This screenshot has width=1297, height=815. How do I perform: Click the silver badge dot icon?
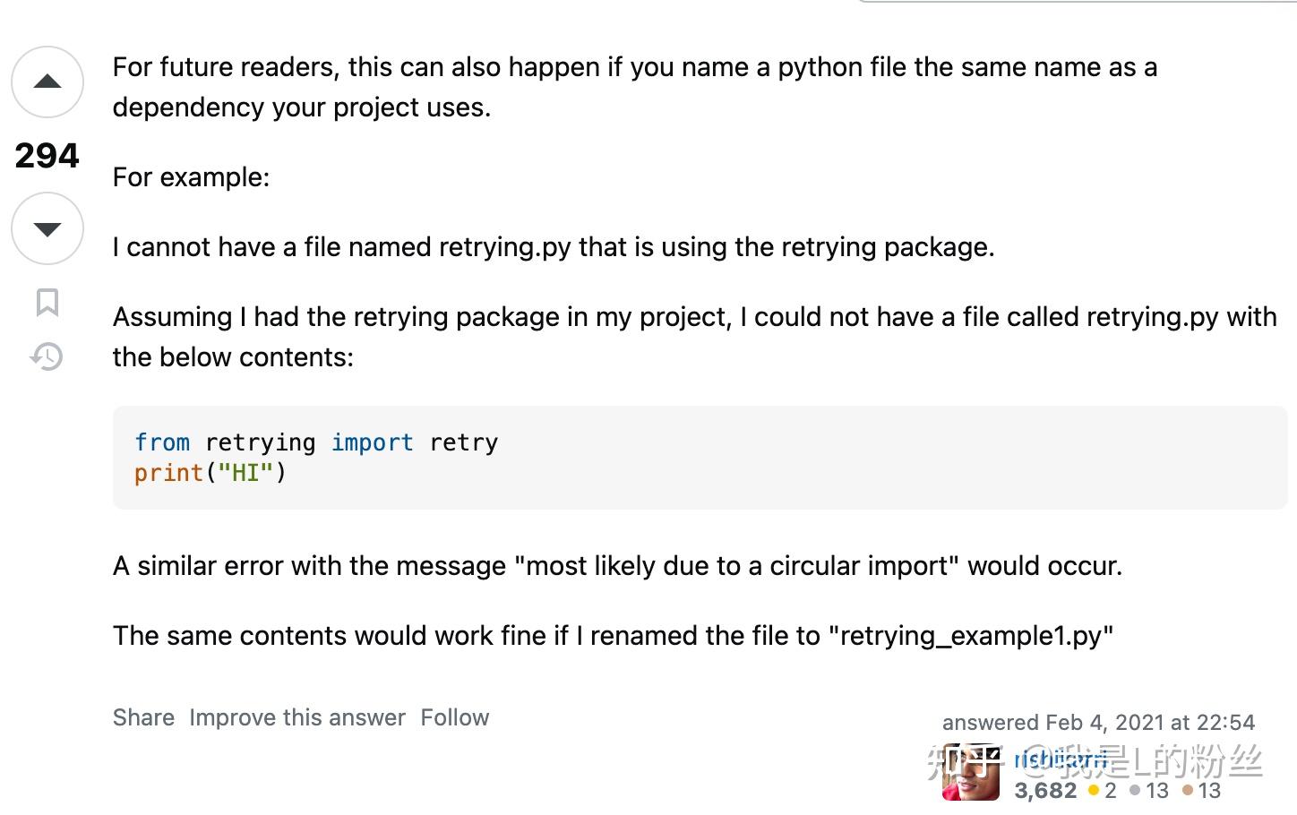(1134, 791)
